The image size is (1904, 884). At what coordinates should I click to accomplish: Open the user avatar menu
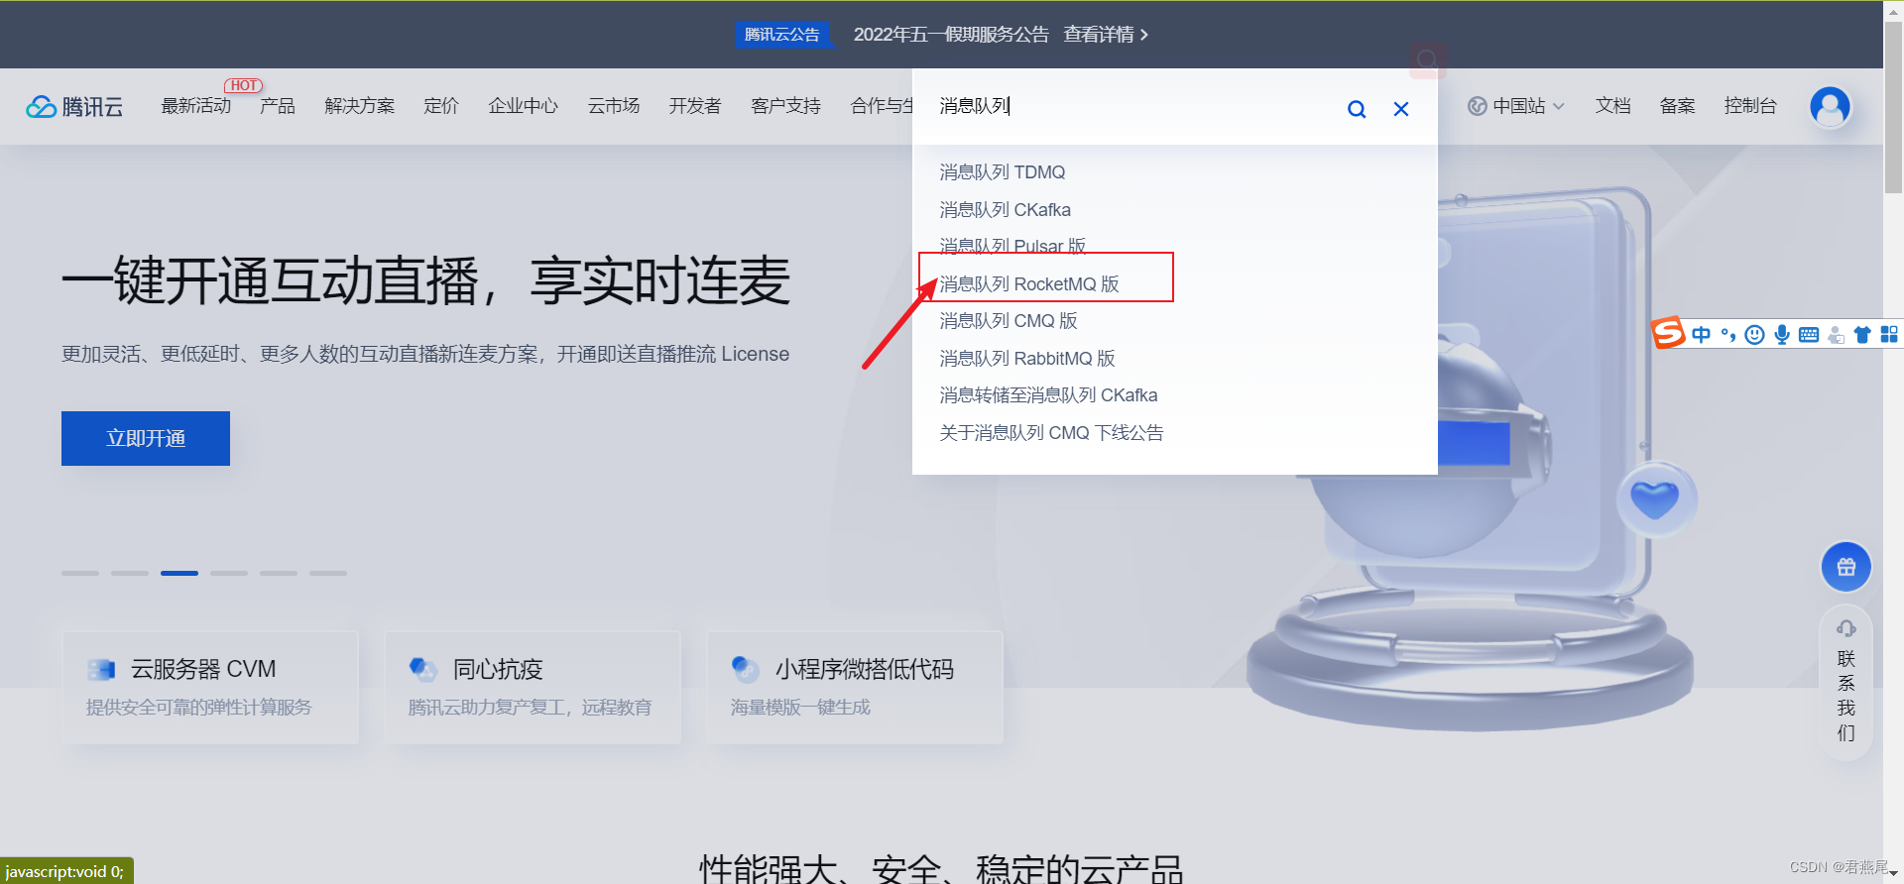coord(1830,106)
